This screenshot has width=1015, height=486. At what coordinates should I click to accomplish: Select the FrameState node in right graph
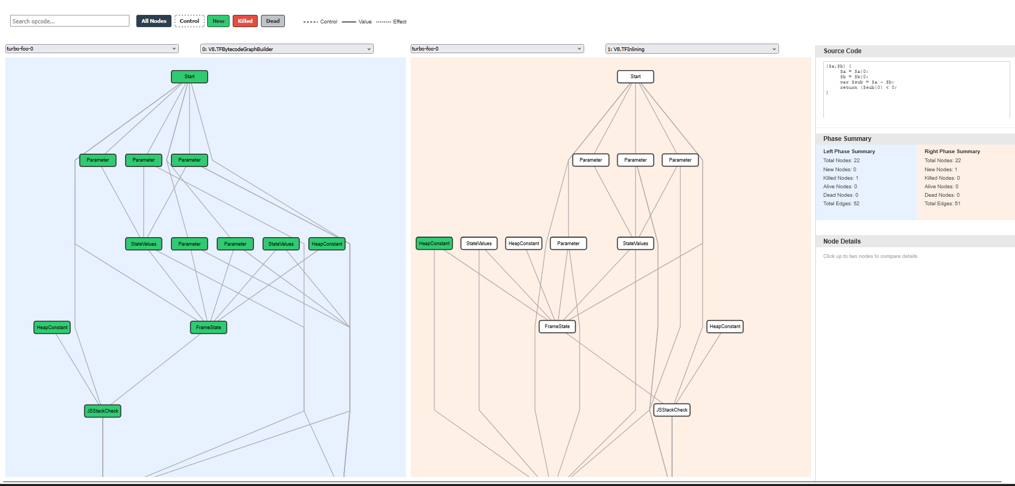pyautogui.click(x=558, y=326)
